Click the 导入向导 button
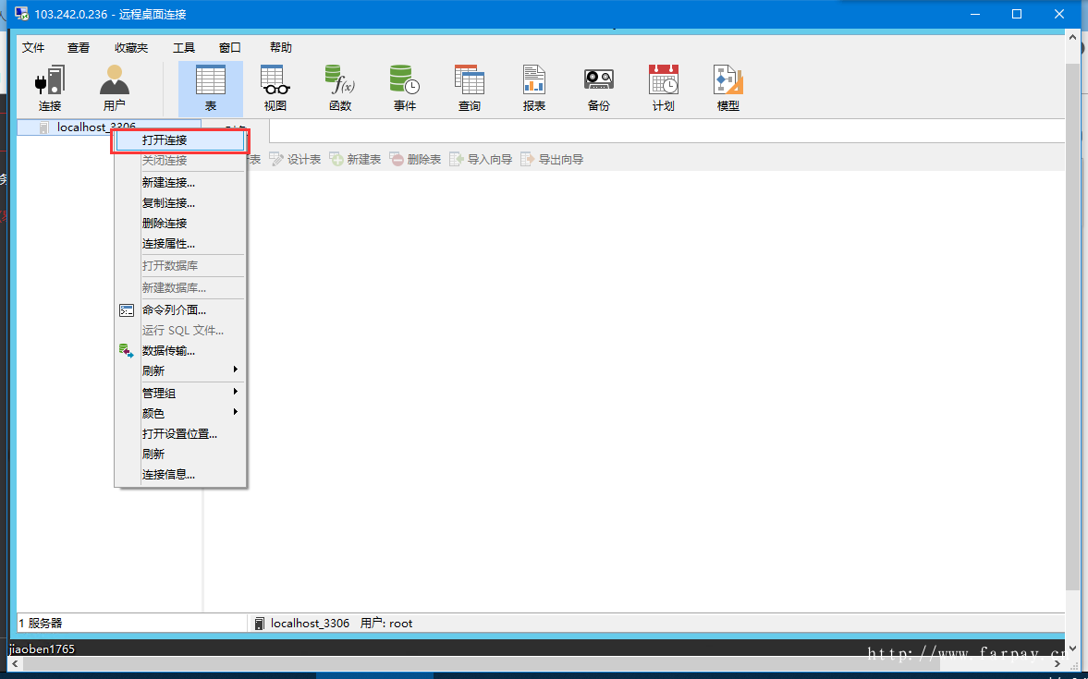 click(481, 160)
